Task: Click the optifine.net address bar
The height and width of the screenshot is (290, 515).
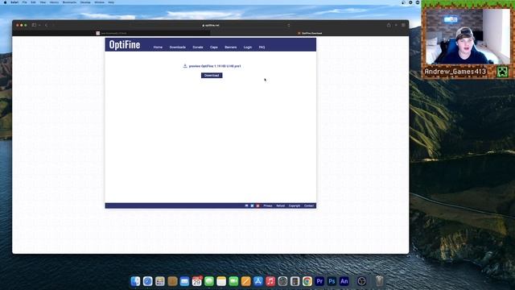Action: (x=211, y=25)
